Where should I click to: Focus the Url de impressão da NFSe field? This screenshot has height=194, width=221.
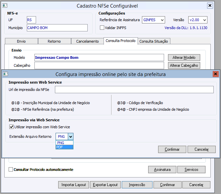[x=134, y=90]
